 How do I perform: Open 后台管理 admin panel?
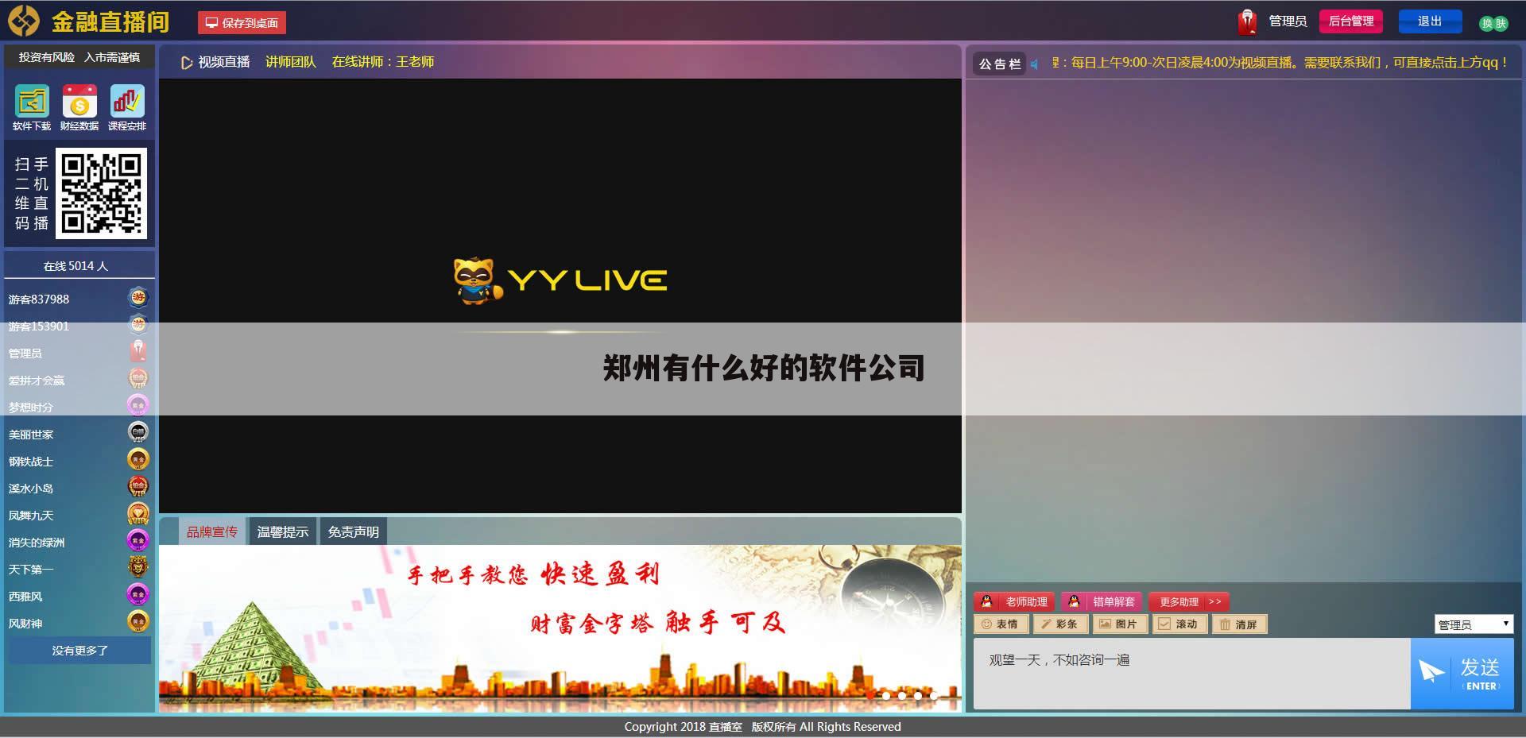(1351, 21)
